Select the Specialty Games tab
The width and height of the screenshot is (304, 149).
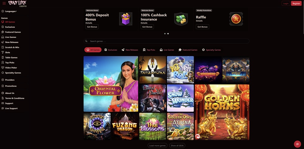pos(211,50)
